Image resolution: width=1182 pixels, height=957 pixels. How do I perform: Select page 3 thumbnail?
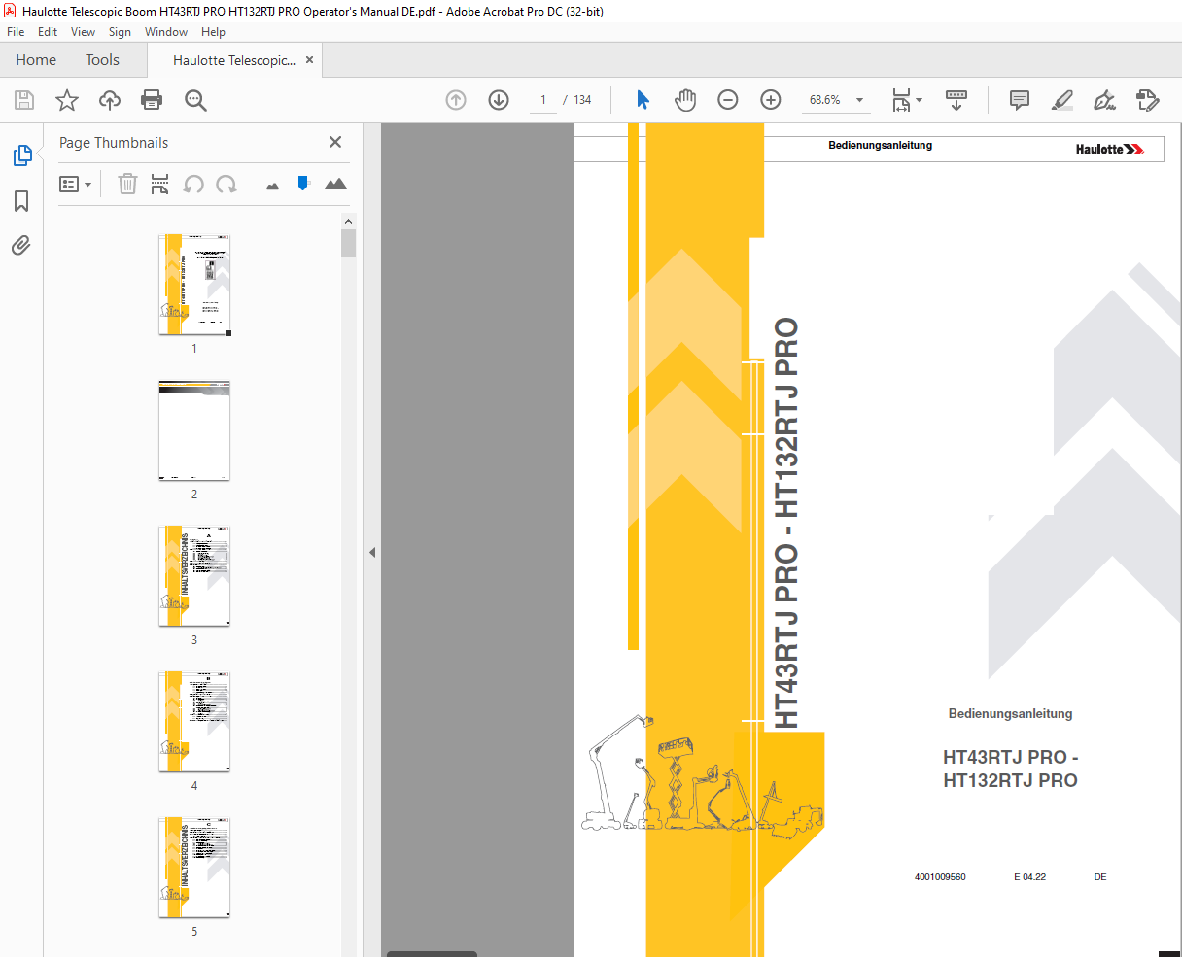click(x=194, y=576)
